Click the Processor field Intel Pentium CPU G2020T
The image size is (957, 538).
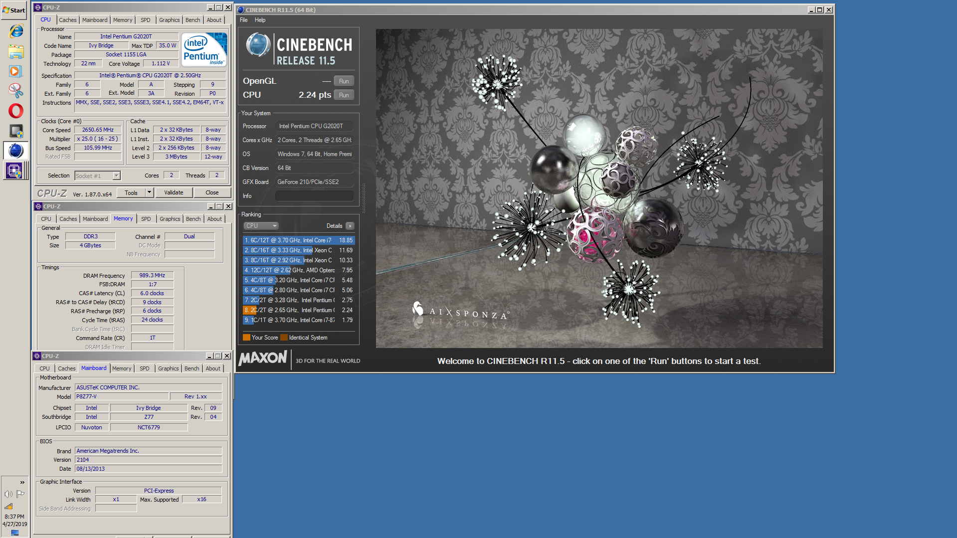315,126
